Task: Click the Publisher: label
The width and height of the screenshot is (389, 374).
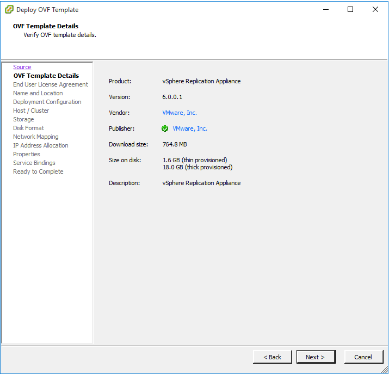Action: [121, 128]
